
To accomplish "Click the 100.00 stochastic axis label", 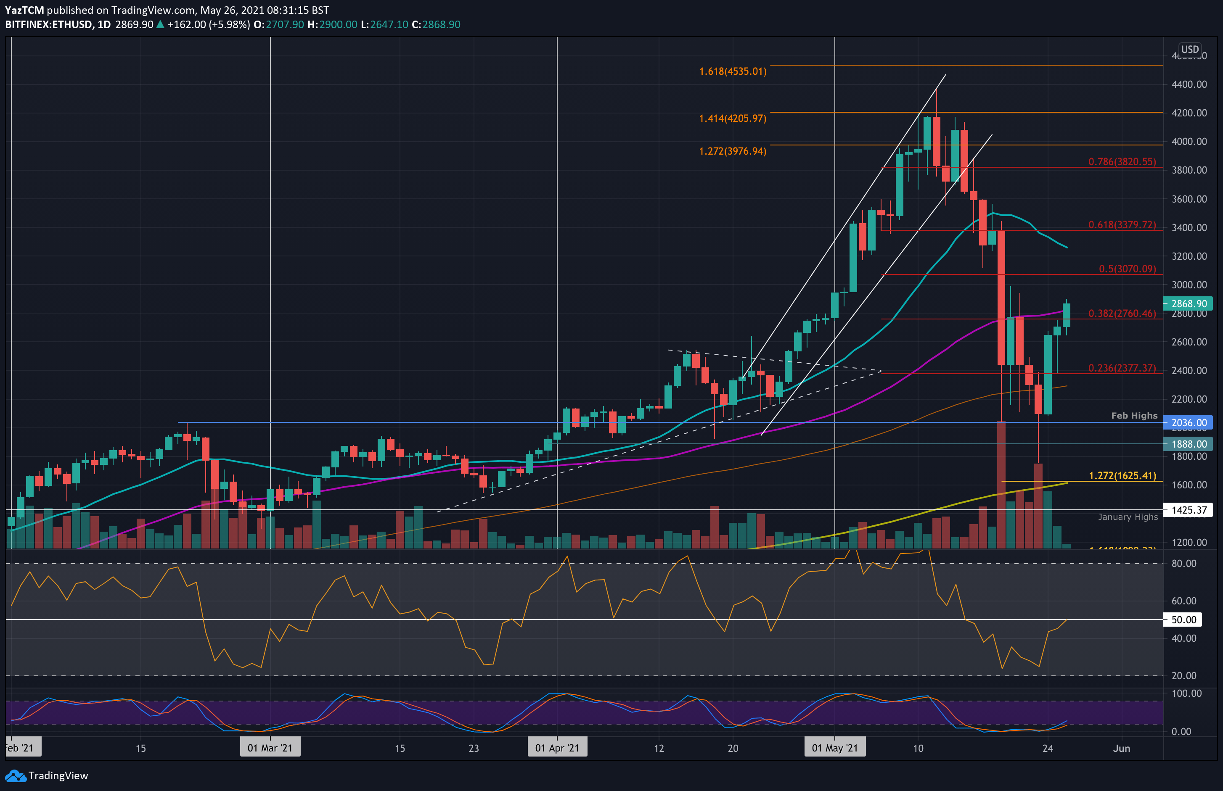I will [x=1186, y=693].
